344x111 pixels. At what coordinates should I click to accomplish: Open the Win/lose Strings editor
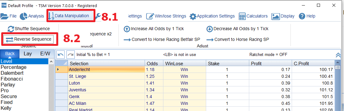166,16
